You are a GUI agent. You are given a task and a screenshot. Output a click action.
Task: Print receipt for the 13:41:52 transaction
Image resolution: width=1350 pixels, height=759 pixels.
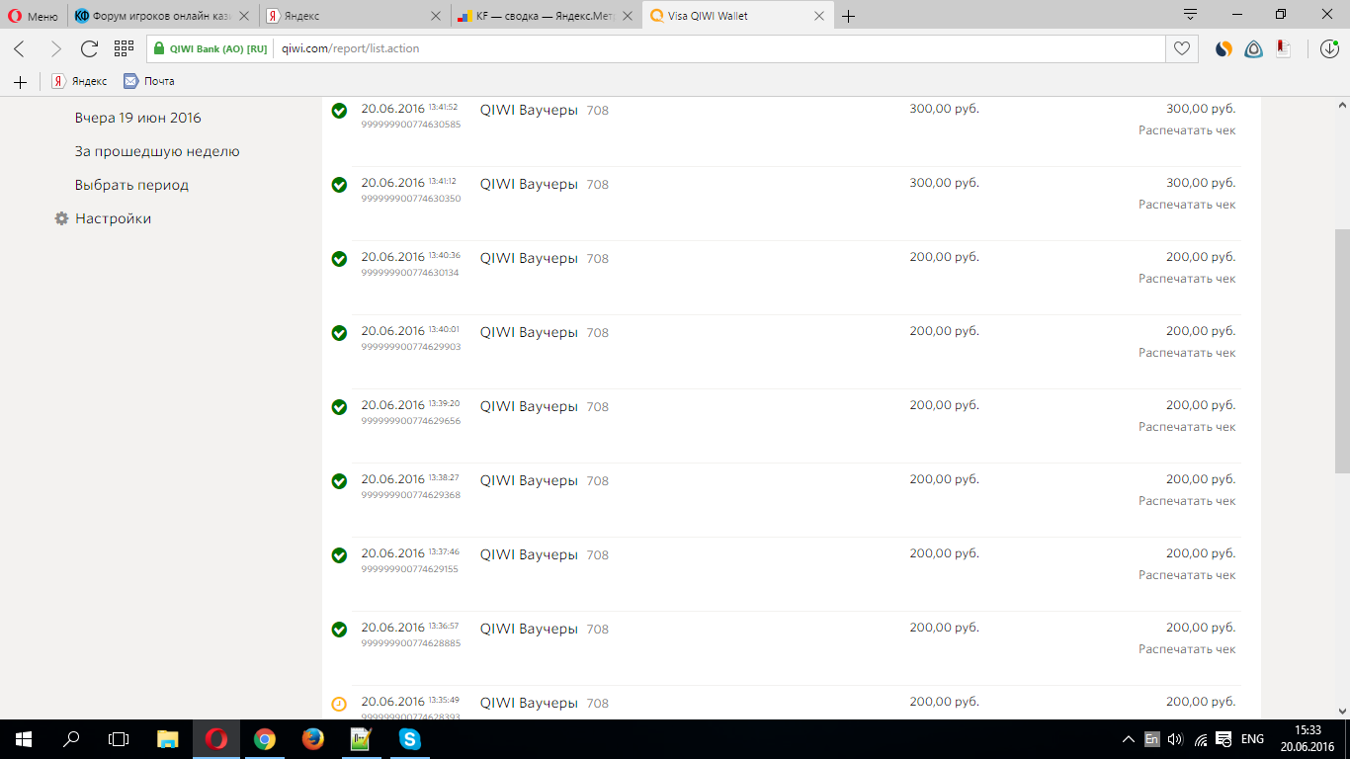click(x=1187, y=130)
